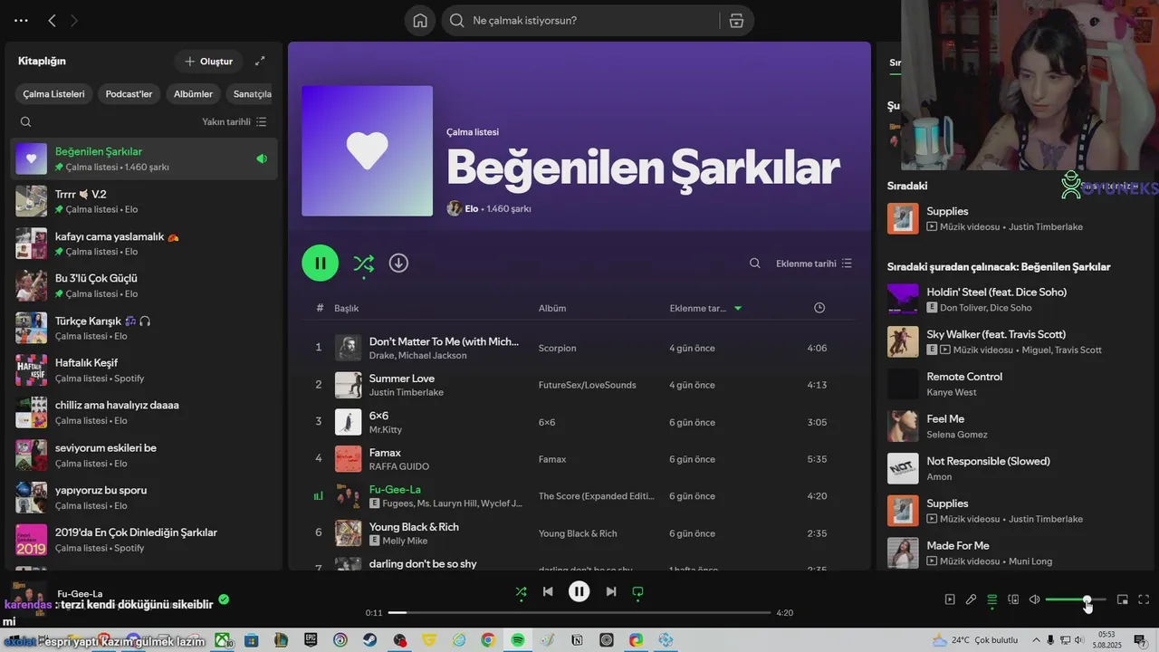Toggle shuffle beside the green pause button
Viewport: 1159px width, 652px height.
[363, 264]
